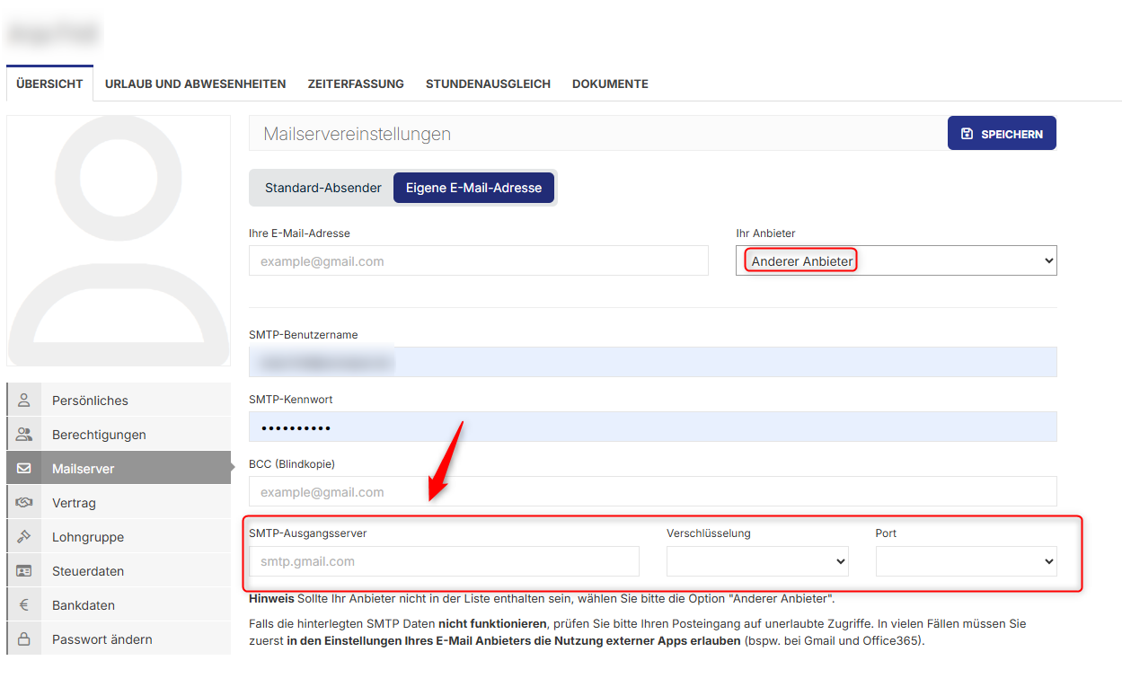Image resolution: width=1122 pixels, height=687 pixels.
Task: Click the BCC Blindkopie input field
Action: (x=652, y=491)
